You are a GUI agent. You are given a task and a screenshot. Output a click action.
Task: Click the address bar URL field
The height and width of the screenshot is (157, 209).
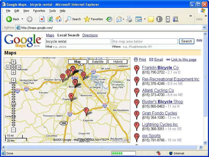[x=109, y=28]
